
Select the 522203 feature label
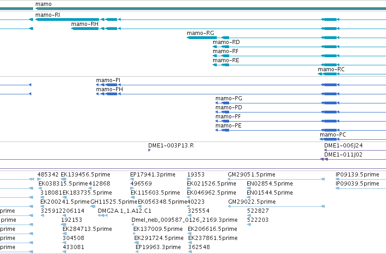click(x=258, y=220)
